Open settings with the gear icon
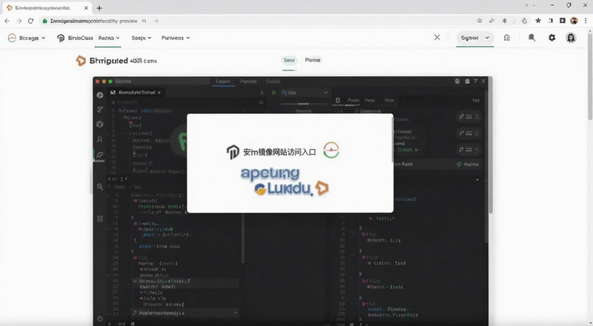Screen dimensions: 593x326 [x=551, y=38]
